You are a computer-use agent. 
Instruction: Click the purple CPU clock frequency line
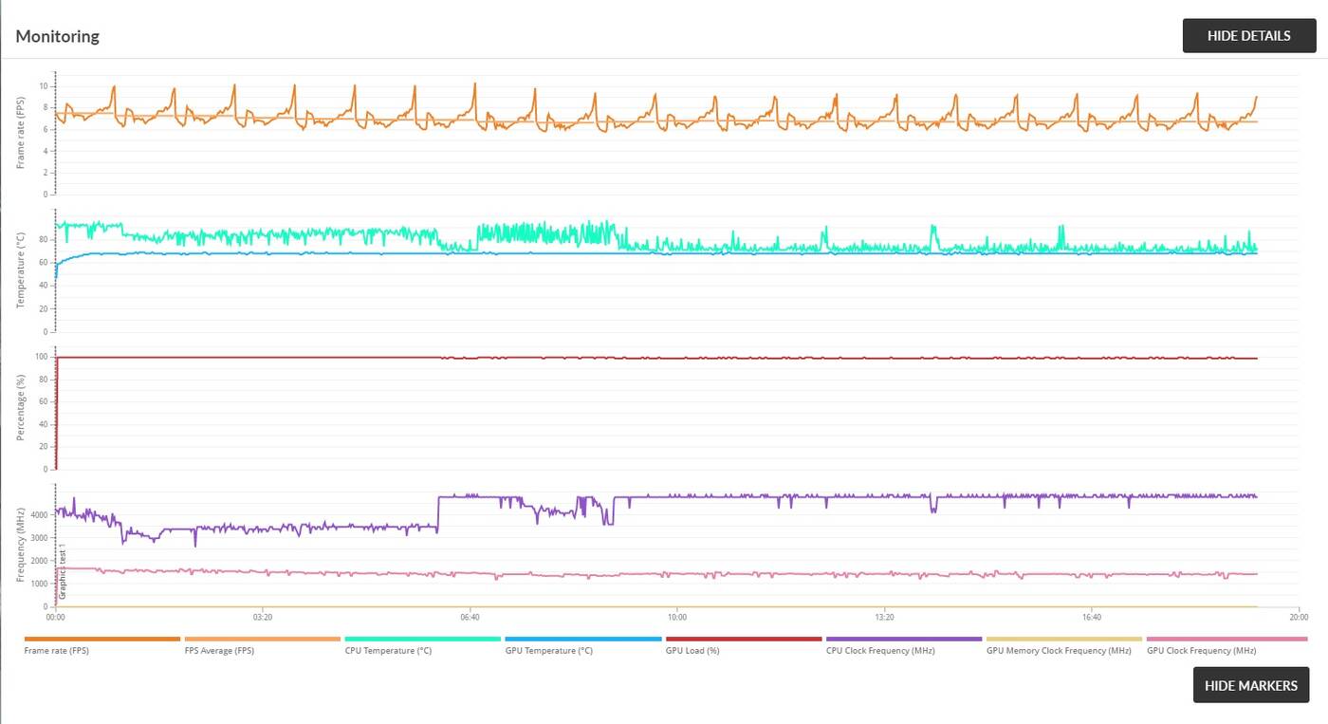tap(759, 496)
